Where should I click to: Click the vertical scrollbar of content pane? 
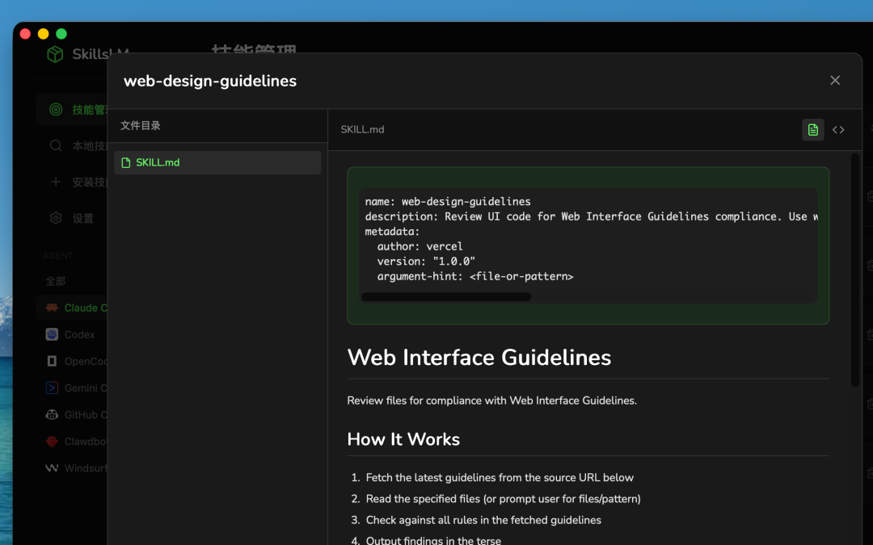[x=855, y=270]
